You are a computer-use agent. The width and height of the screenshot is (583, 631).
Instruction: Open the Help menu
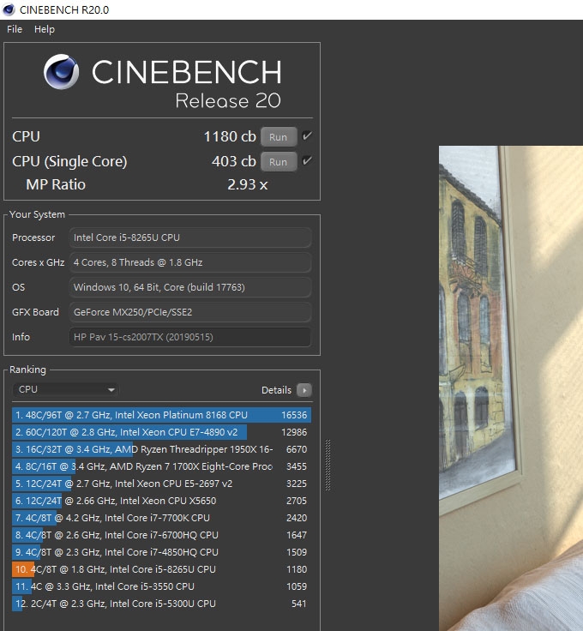pos(45,29)
